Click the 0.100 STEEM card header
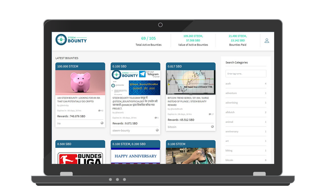 tap(191, 144)
